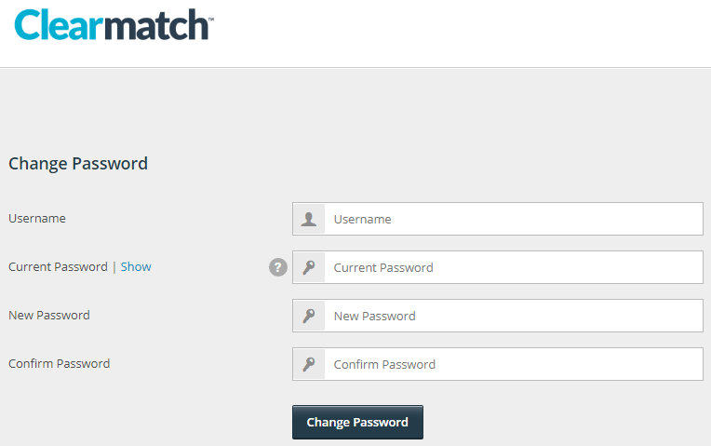Click the Confirm Password label

60,363
